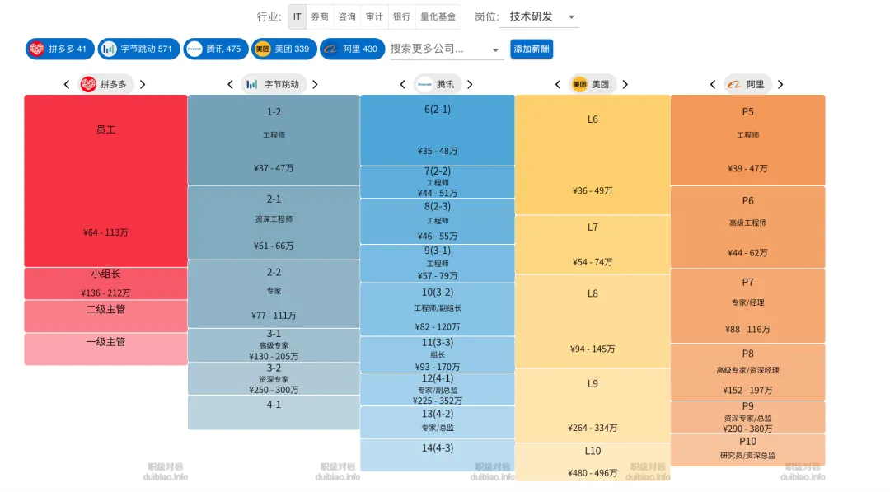Move 美团 column left with its arrow
The width and height of the screenshot is (890, 492).
pyautogui.click(x=557, y=85)
